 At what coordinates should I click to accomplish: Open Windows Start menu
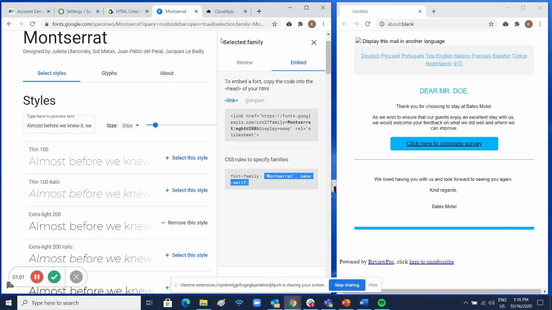(x=9, y=303)
